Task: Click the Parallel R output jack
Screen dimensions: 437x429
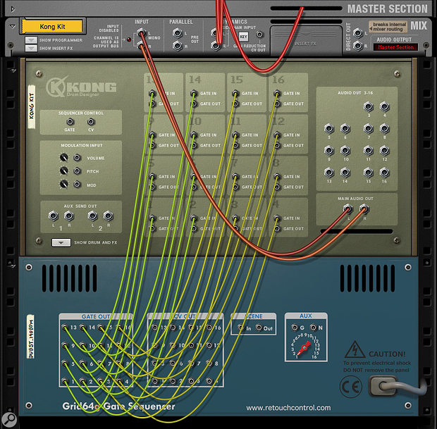Action: 178,45
